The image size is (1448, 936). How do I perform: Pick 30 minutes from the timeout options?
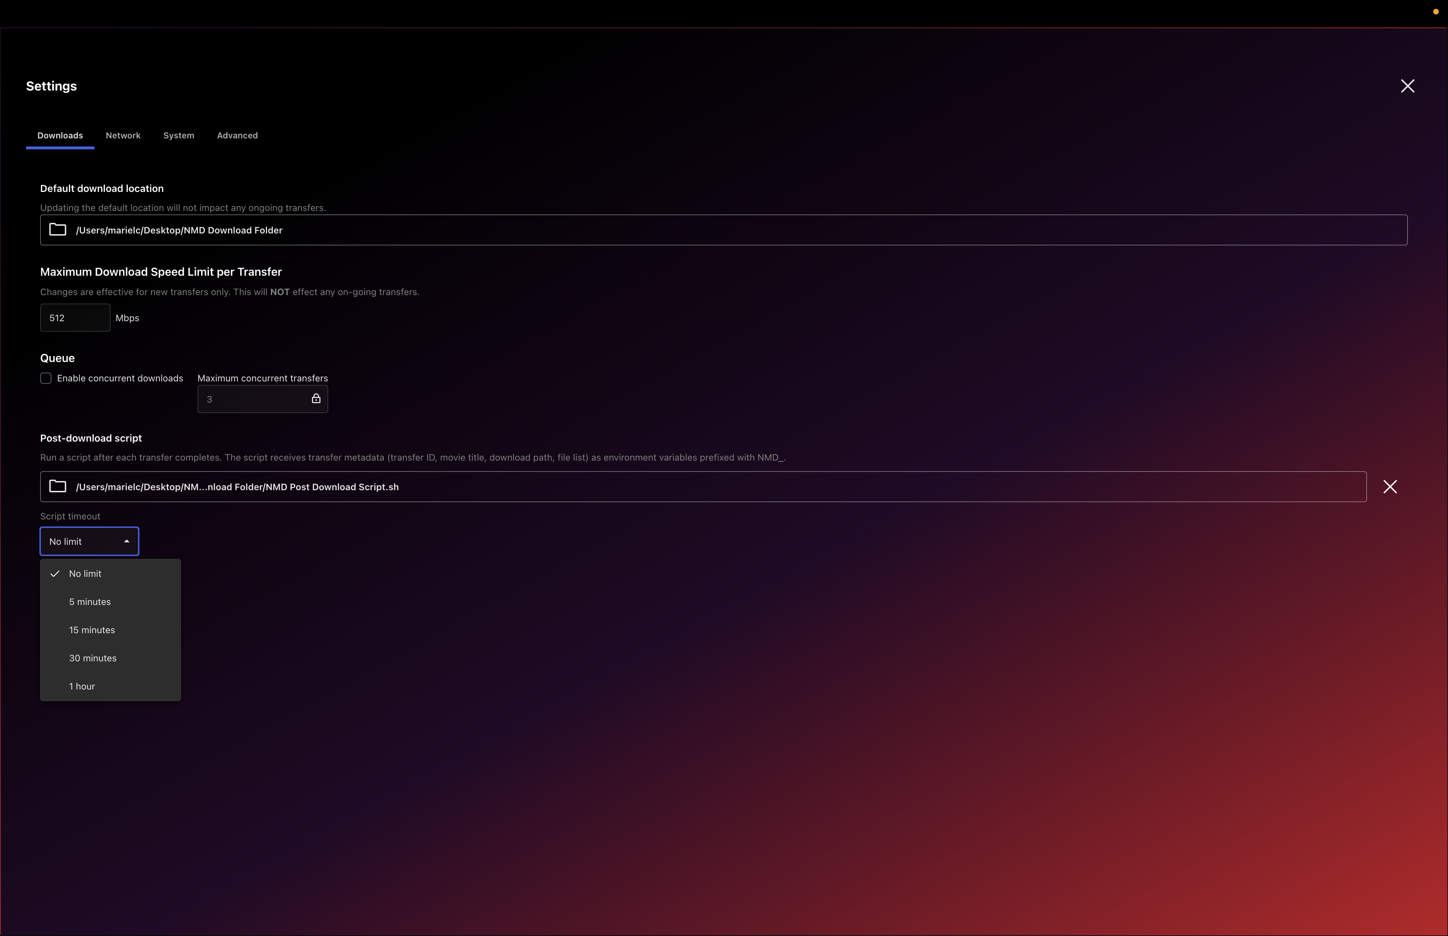tap(92, 658)
